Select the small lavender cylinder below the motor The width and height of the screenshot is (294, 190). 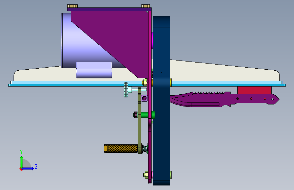(94, 70)
